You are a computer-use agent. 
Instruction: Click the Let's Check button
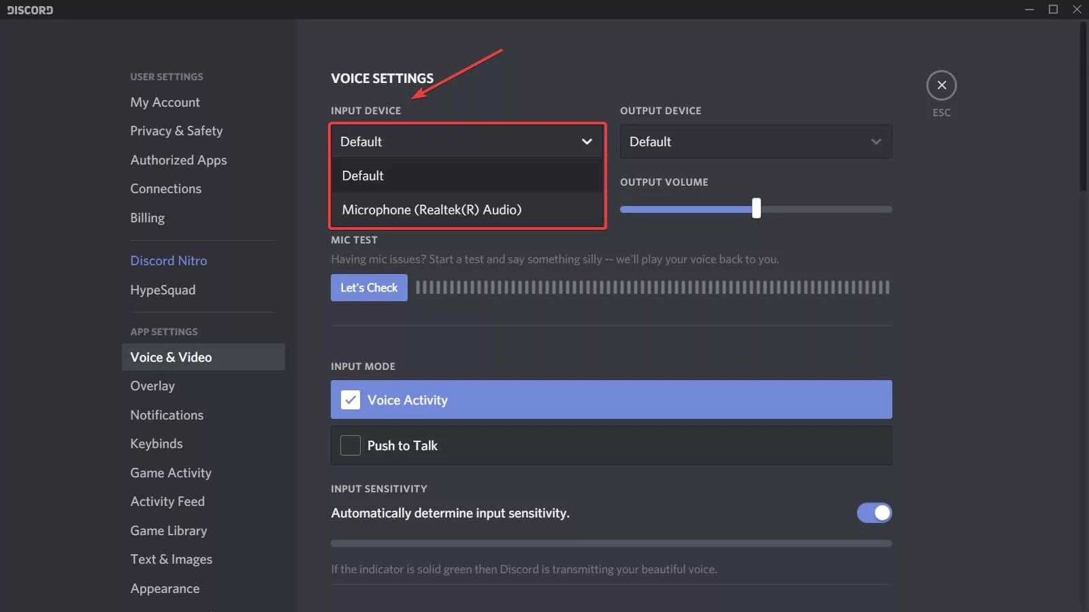pos(369,288)
